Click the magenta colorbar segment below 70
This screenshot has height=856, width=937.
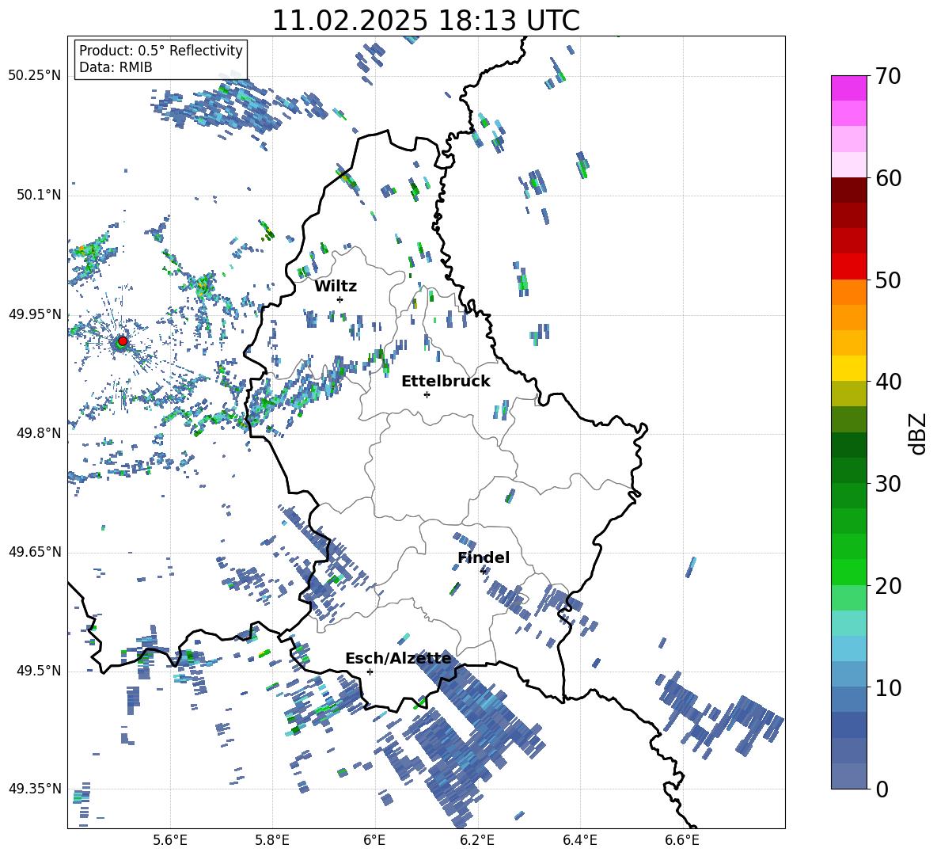click(x=848, y=89)
